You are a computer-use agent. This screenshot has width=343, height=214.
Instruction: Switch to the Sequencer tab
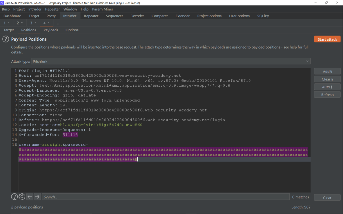click(114, 16)
